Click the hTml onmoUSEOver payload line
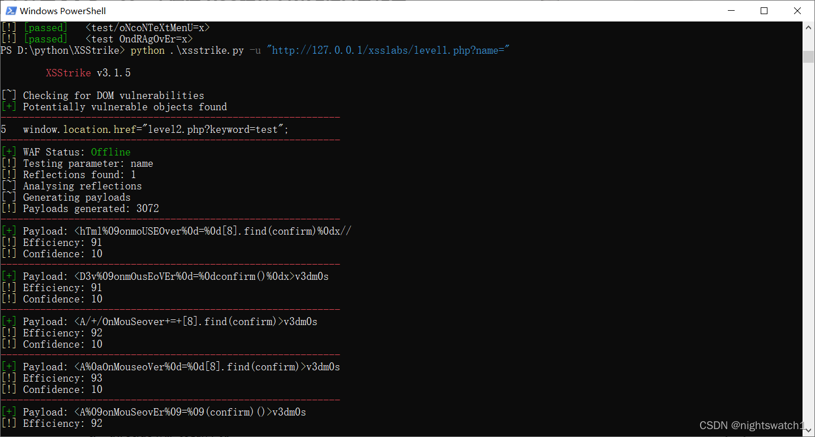 pyautogui.click(x=176, y=231)
